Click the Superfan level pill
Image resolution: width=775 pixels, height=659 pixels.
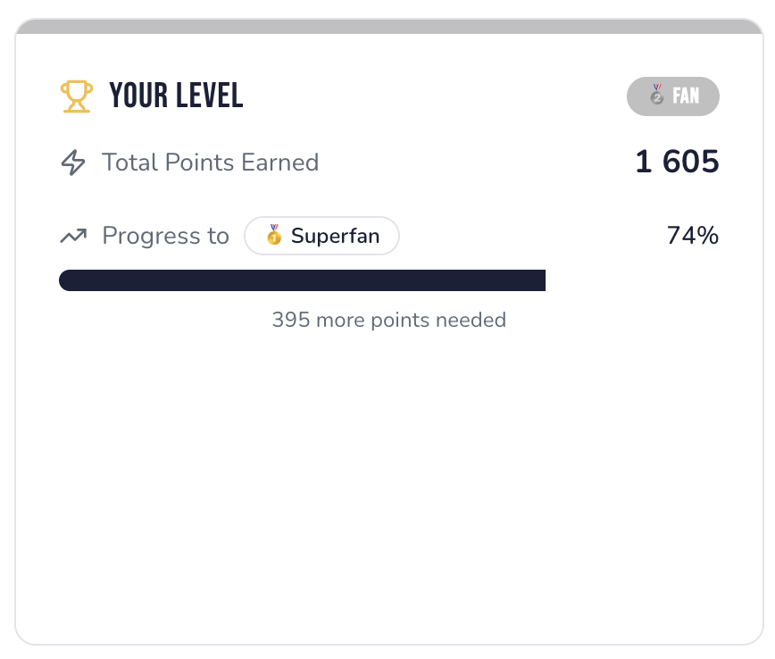click(x=321, y=236)
